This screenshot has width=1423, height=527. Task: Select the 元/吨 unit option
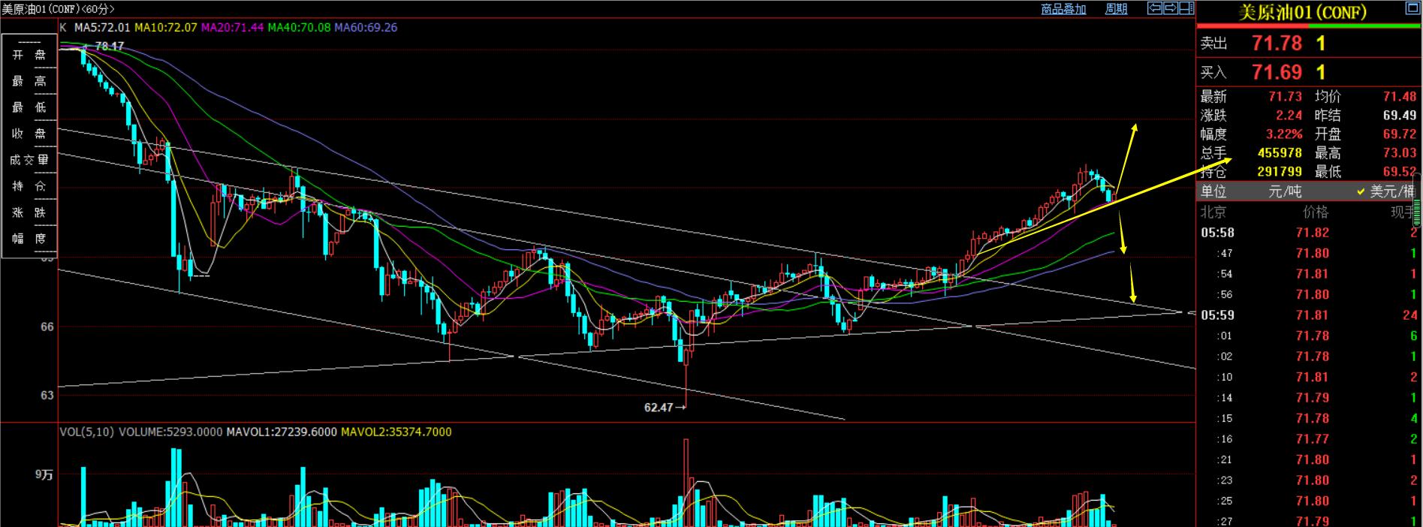pyautogui.click(x=1285, y=191)
